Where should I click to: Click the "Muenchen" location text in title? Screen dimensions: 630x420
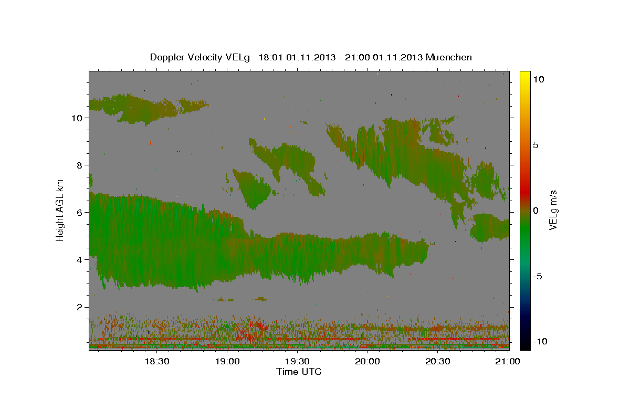[449, 57]
